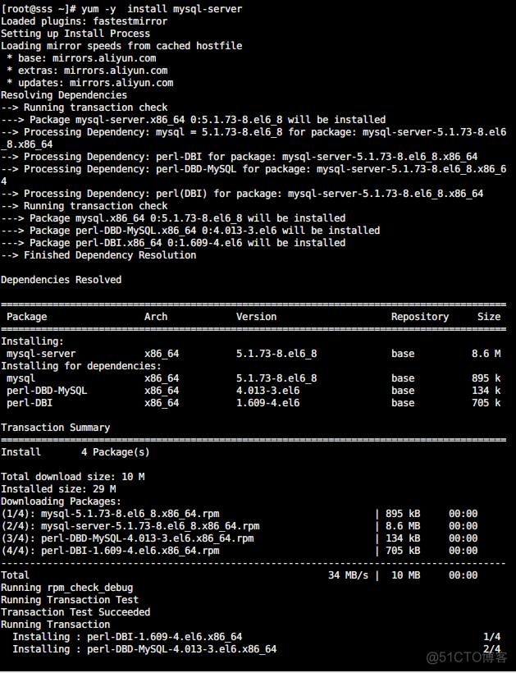Click size value '8.6 M'
This screenshot has width=516, height=673.
point(486,354)
